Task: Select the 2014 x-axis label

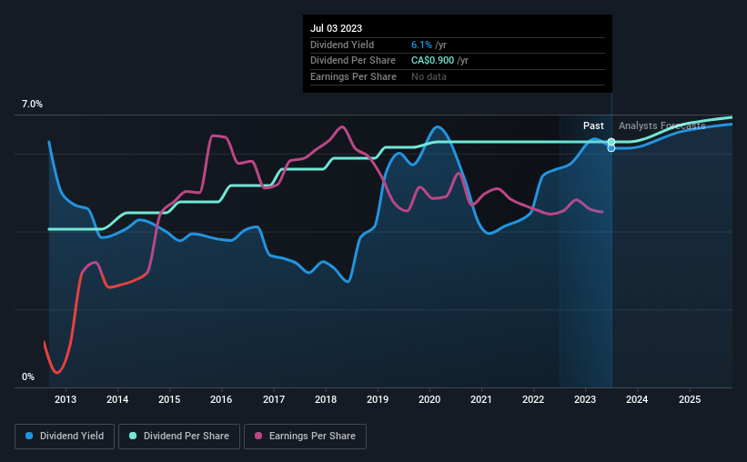Action: tap(117, 399)
